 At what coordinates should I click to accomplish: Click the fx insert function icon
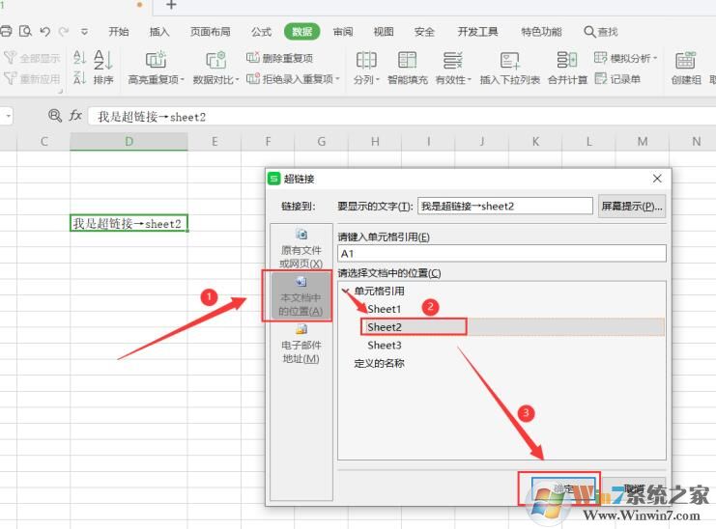75,117
